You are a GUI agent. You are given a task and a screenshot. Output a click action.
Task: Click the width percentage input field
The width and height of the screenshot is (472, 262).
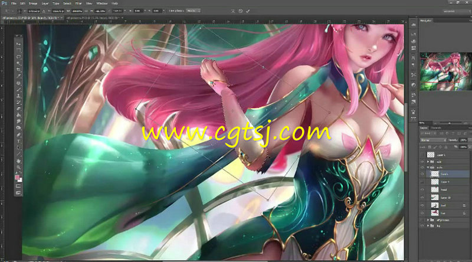click(77, 11)
